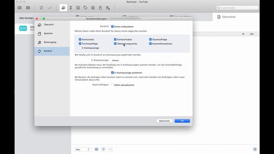Screen dimensions: 274x154
Task: Open the Neu dropdown in bottom bar
Action: coord(83,149)
